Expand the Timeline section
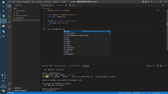168x94 pixels. click(x=26, y=91)
